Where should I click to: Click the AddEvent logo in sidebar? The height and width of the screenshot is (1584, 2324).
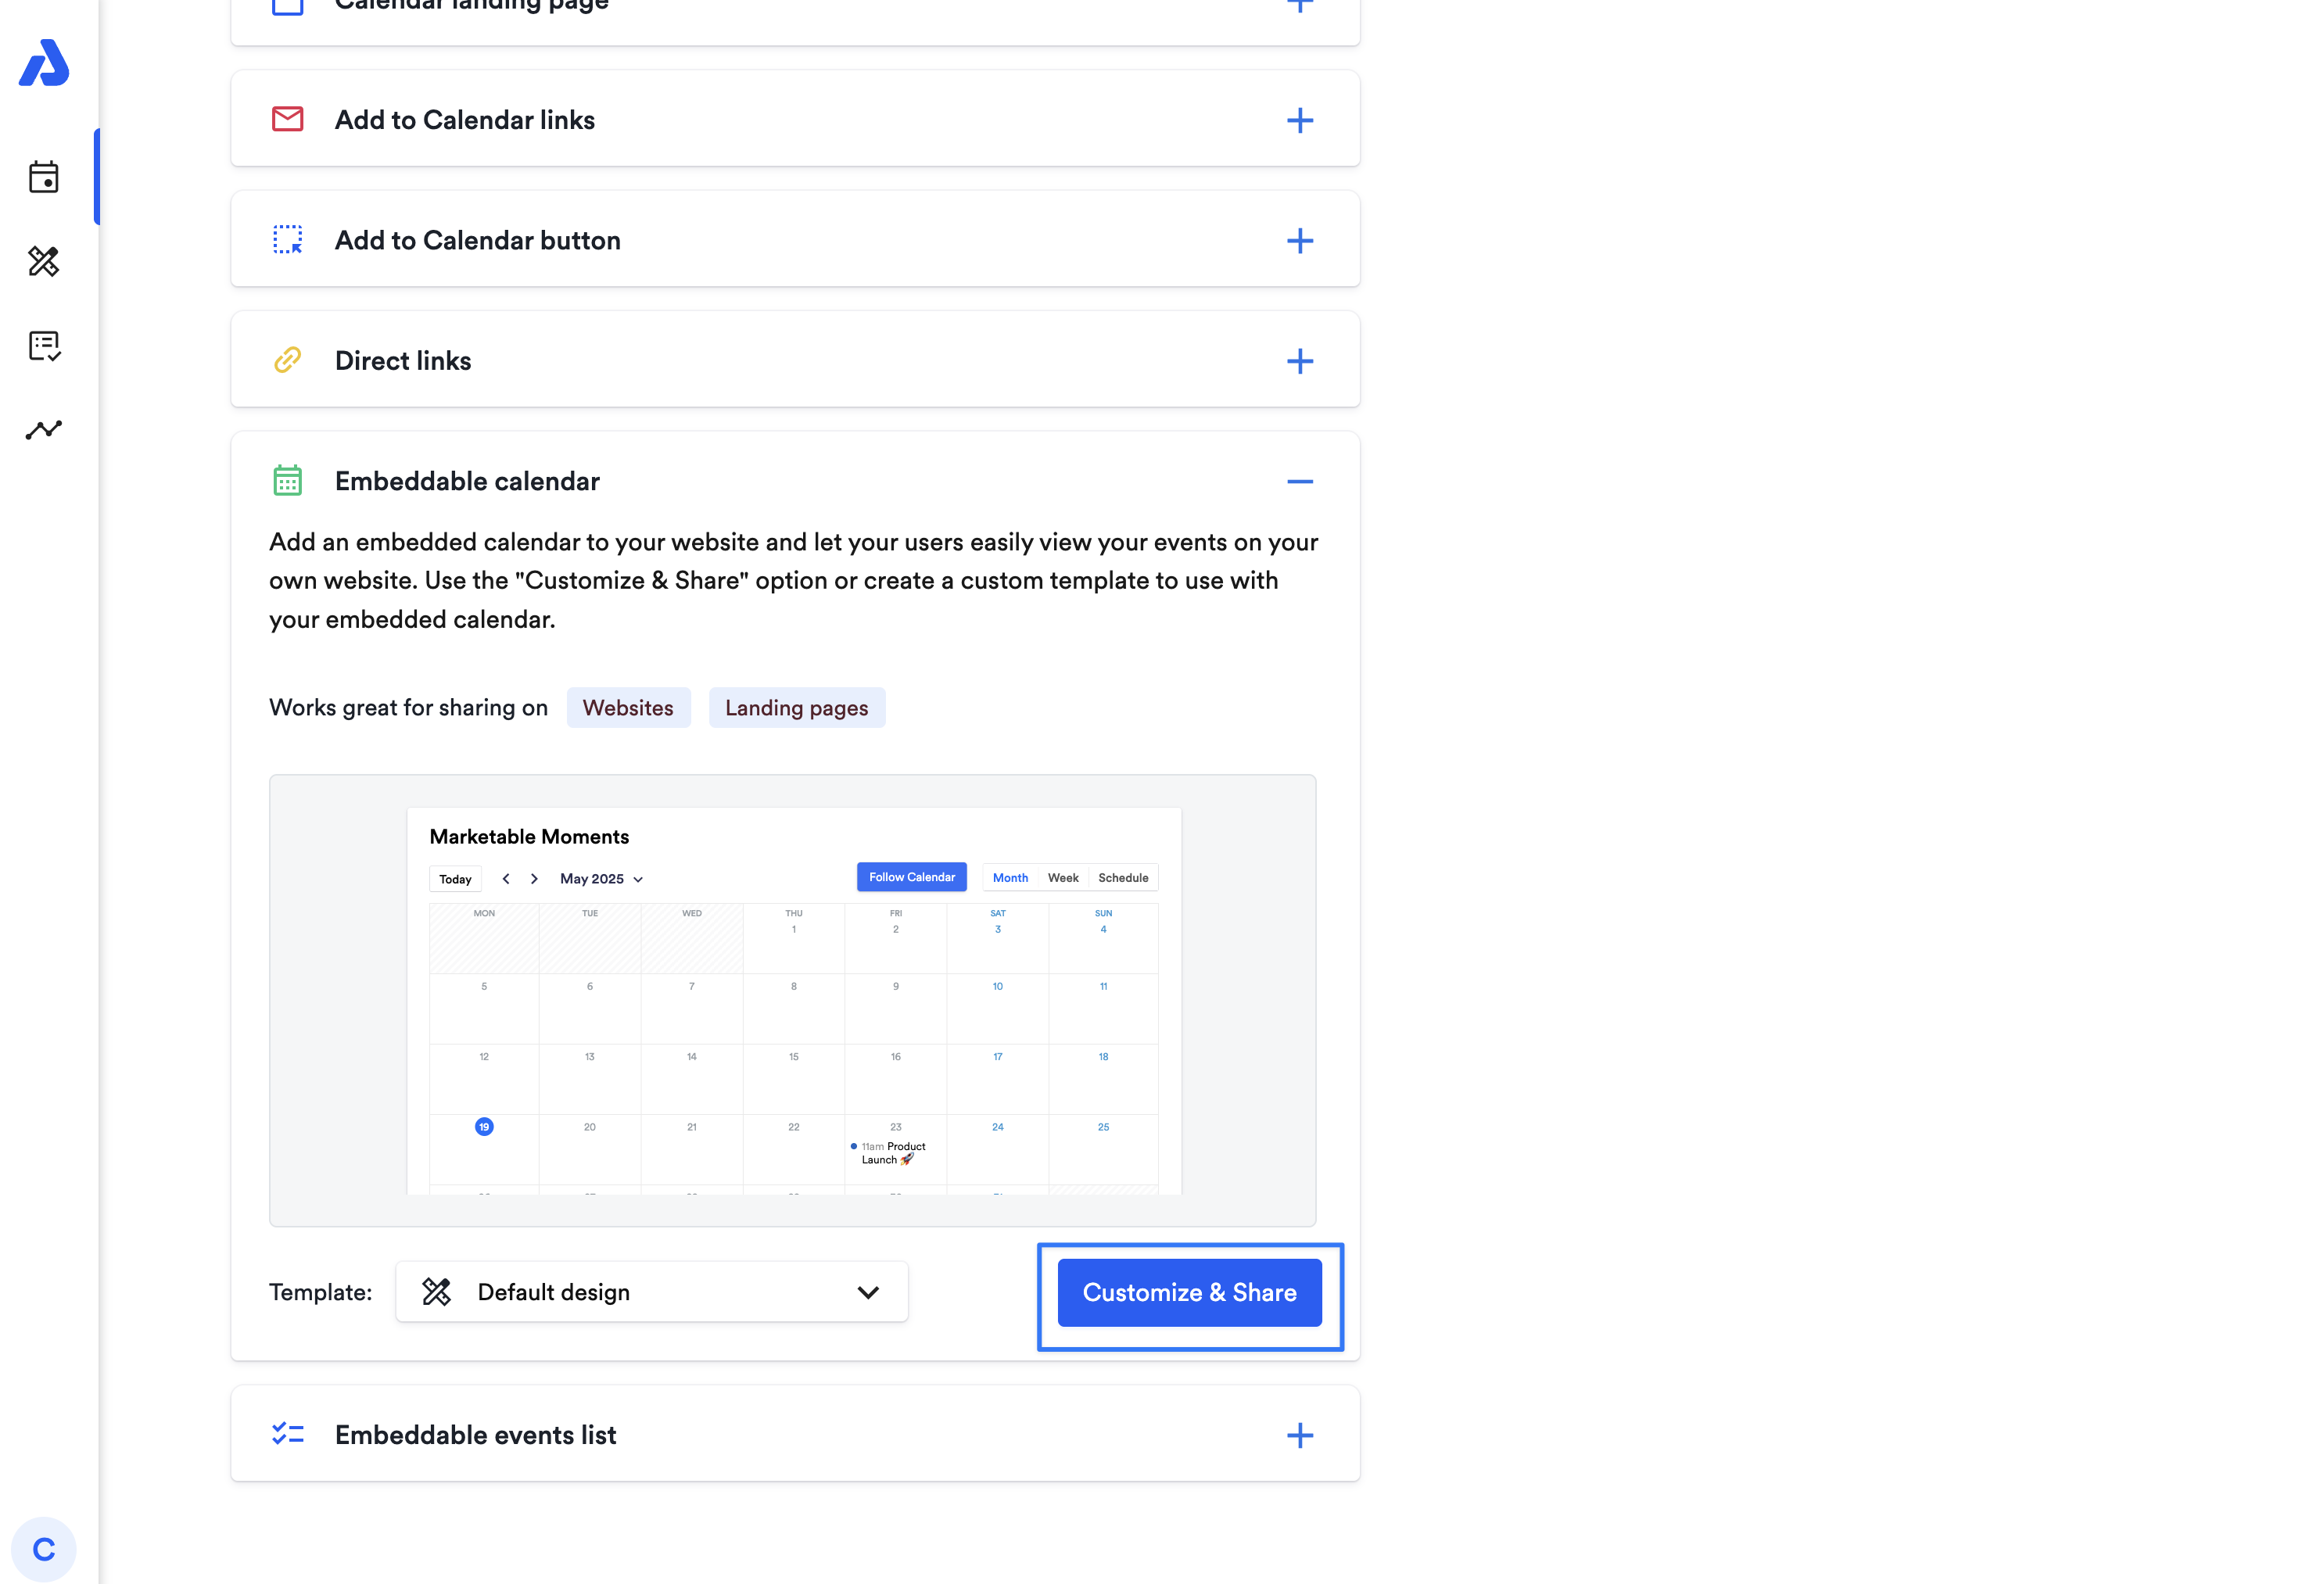click(44, 63)
